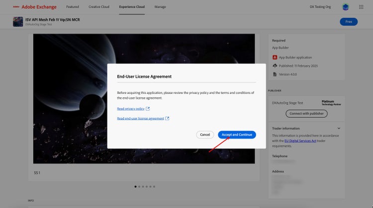Click the App Builder application icon
Image resolution: width=373 pixels, height=208 pixels.
coord(275,58)
